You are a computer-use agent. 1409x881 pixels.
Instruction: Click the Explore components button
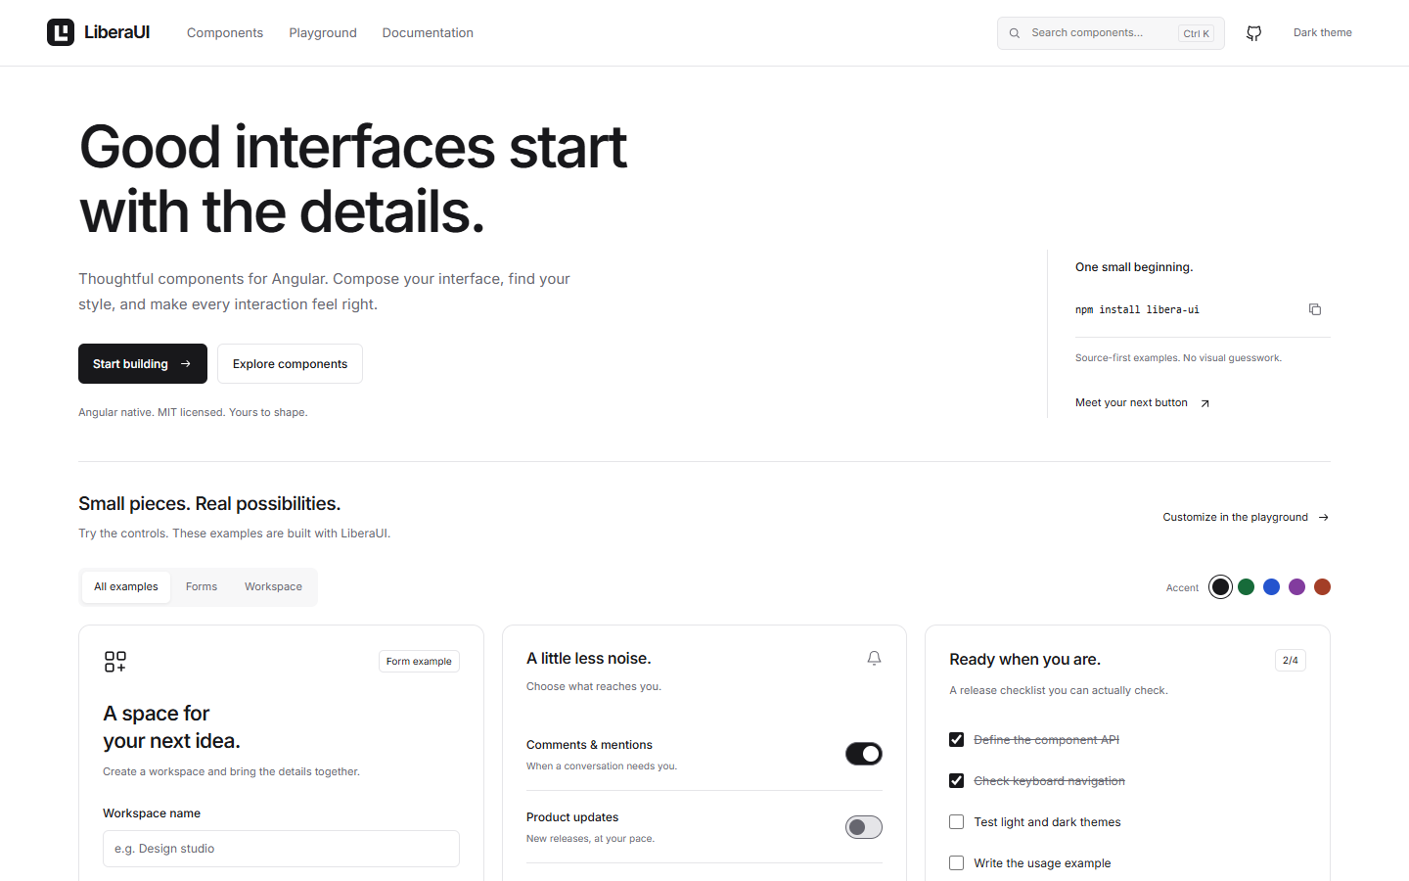coord(290,364)
